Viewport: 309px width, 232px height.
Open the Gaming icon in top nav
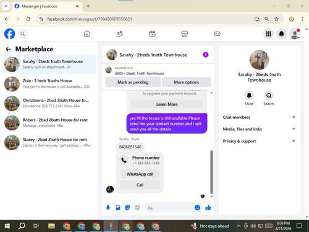point(217,34)
